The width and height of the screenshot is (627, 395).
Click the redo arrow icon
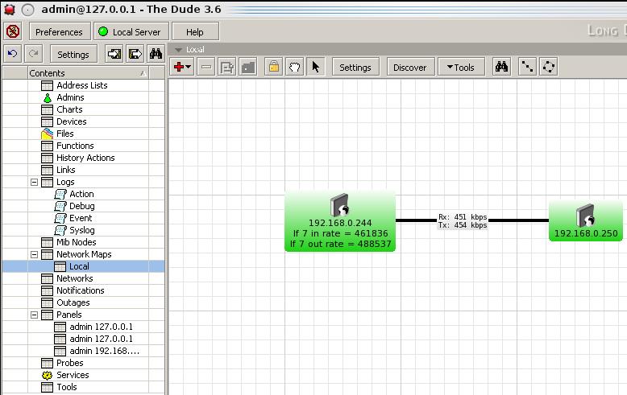click(x=34, y=53)
